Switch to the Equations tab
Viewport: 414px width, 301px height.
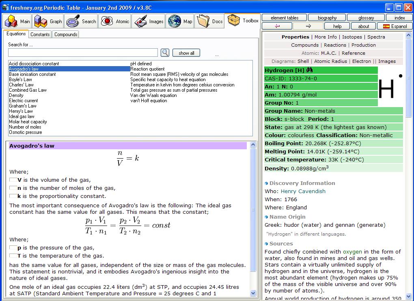(16, 34)
